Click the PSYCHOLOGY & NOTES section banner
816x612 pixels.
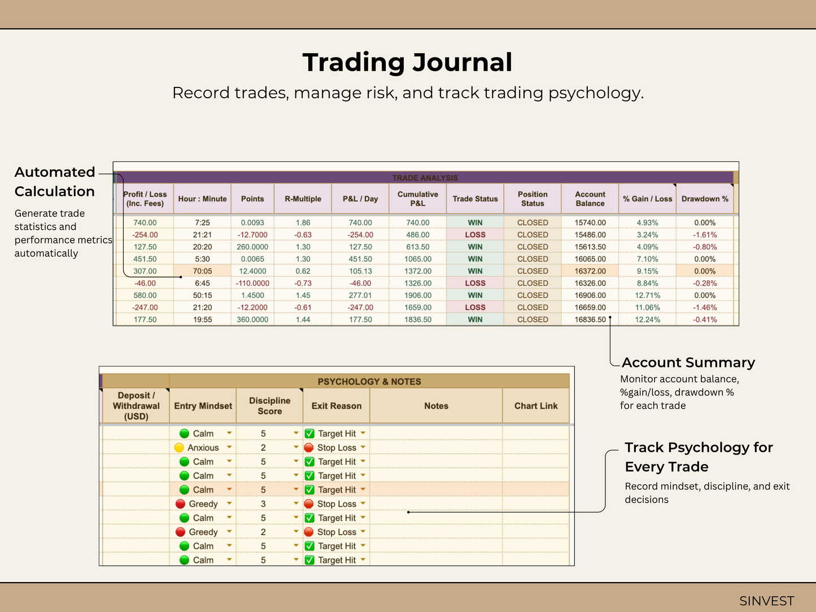point(369,382)
